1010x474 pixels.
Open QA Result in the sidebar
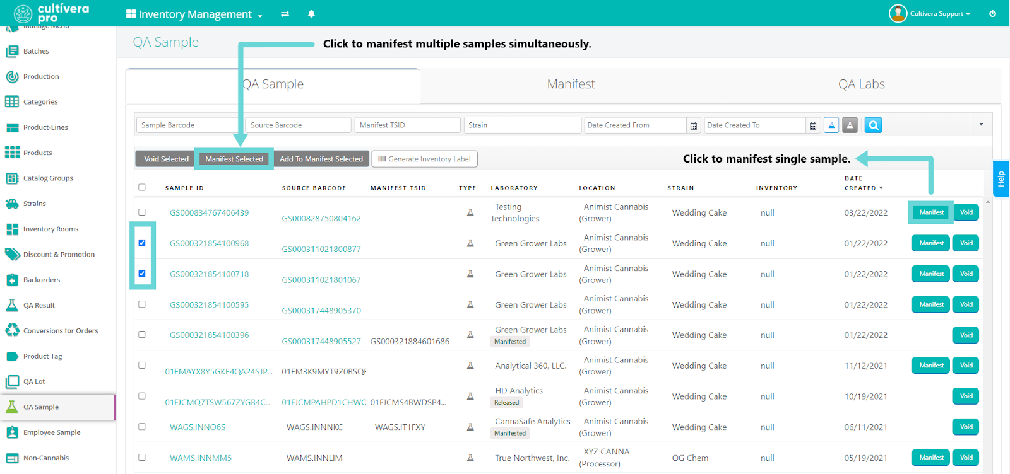pos(39,305)
